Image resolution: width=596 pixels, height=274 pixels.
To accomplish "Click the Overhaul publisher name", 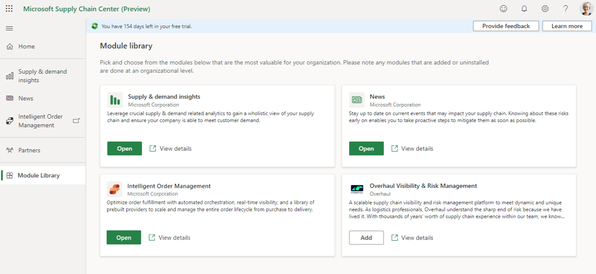I will 380,194.
